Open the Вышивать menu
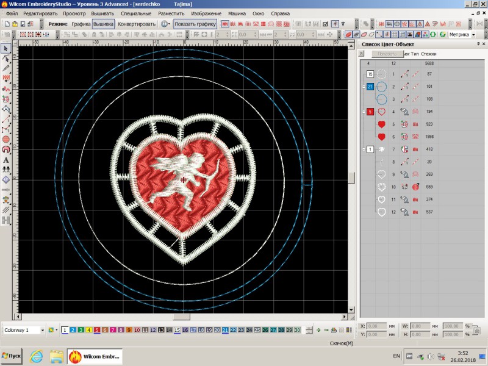 [102, 13]
